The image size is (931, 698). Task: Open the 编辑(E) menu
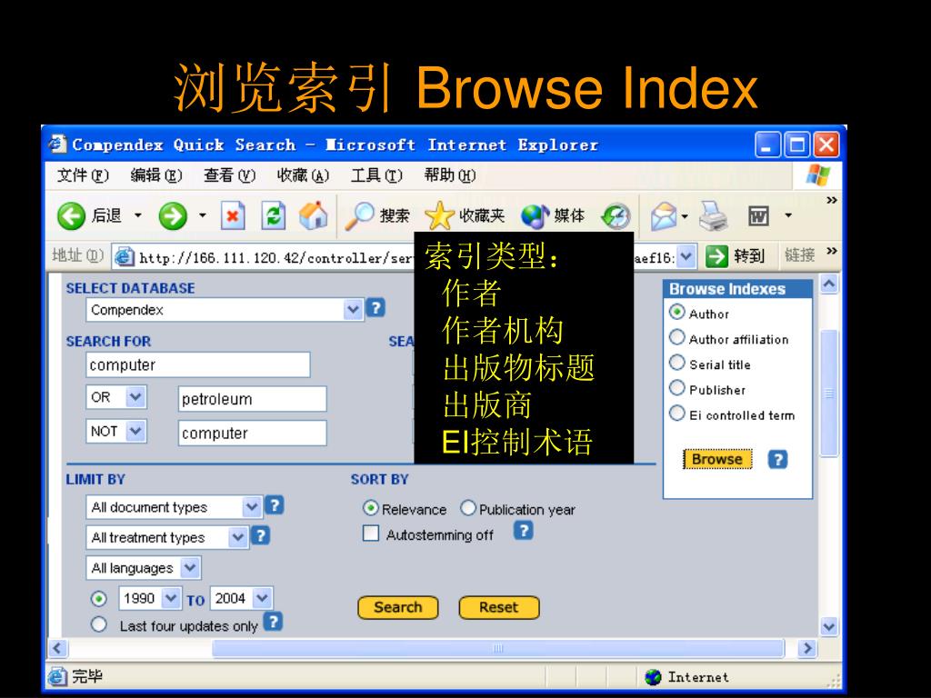point(156,175)
